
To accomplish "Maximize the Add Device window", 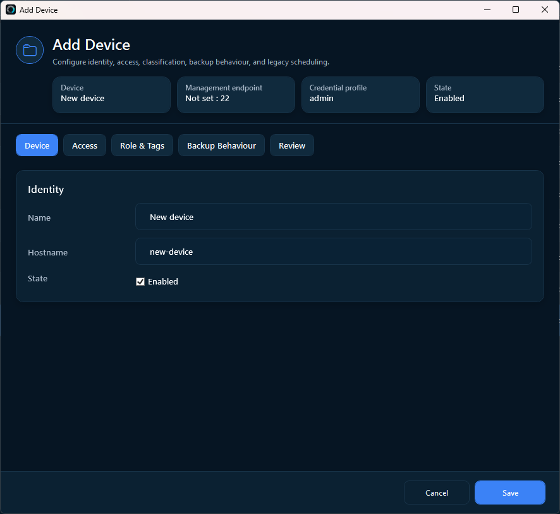I will point(516,9).
